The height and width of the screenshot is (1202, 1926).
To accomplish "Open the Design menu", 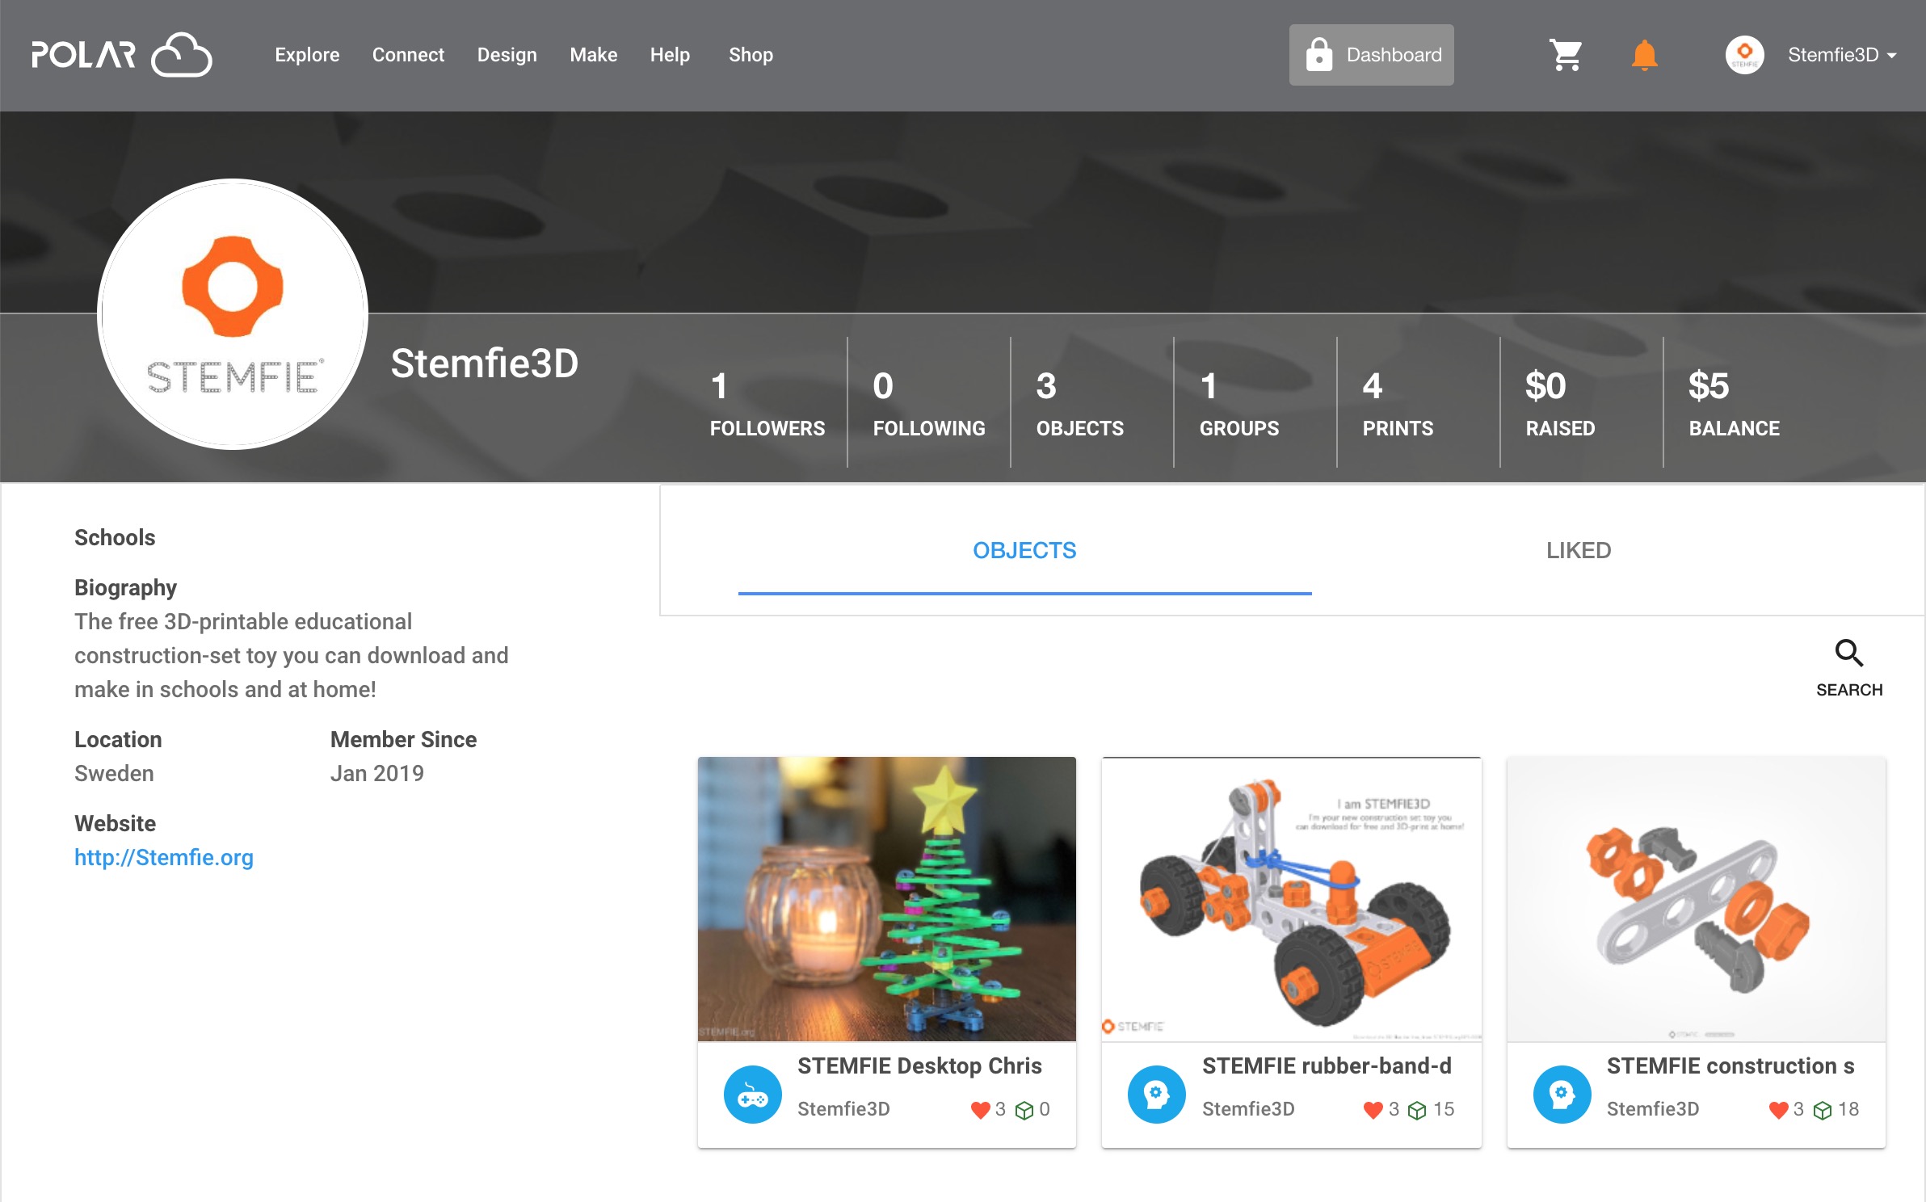I will (x=507, y=55).
